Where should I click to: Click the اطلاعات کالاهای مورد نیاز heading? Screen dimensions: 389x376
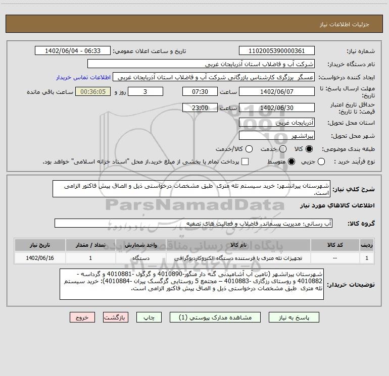(x=337, y=205)
